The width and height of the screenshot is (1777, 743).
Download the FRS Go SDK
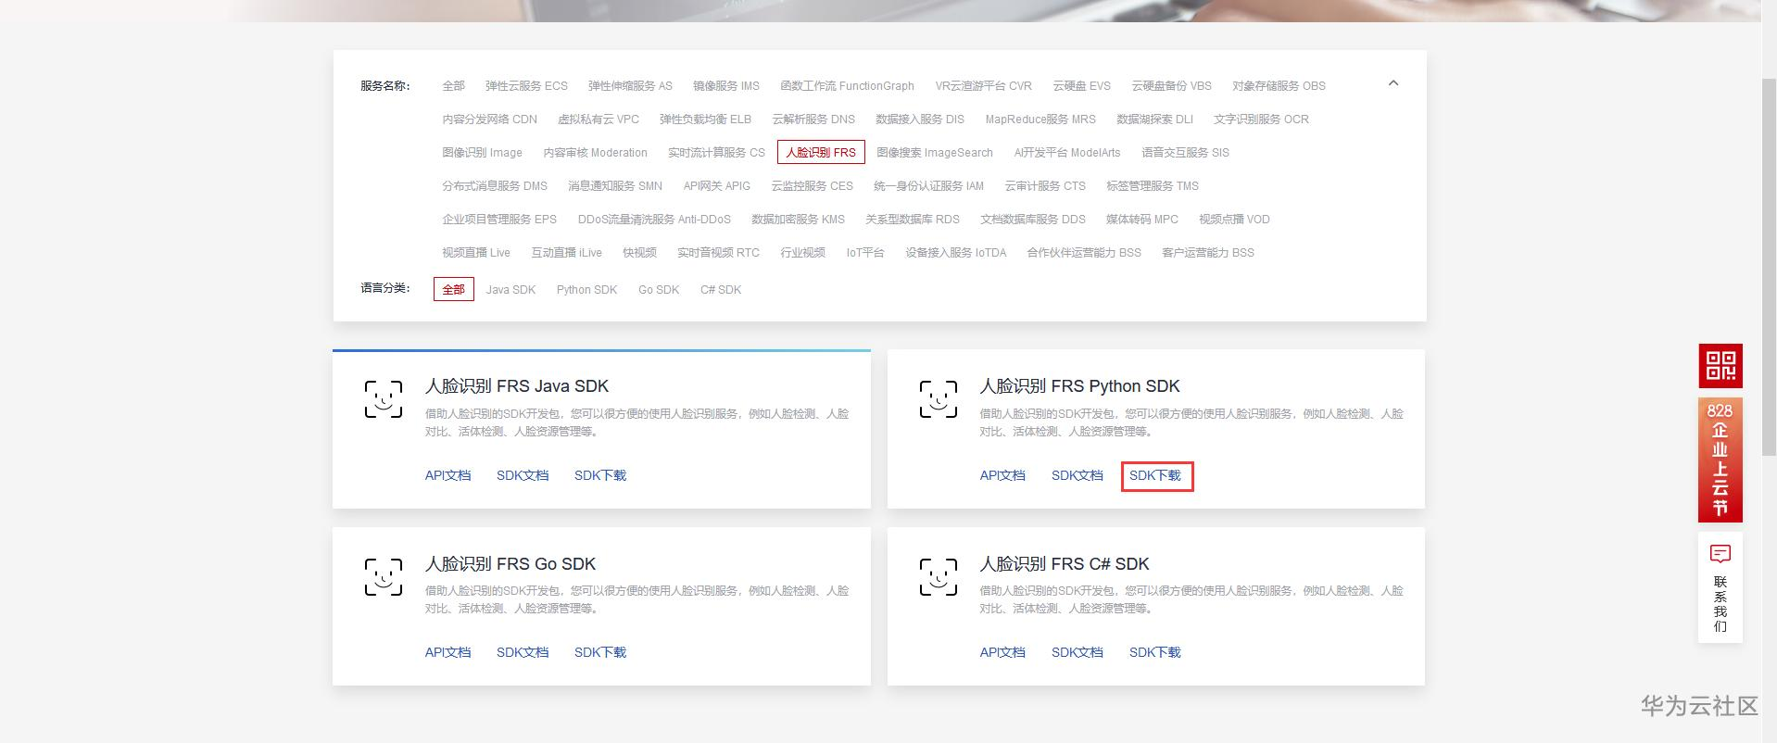point(600,652)
